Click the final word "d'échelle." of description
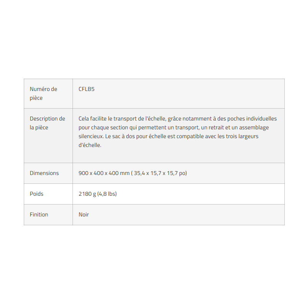Screen dimensions: 307x307 [x=90, y=145]
